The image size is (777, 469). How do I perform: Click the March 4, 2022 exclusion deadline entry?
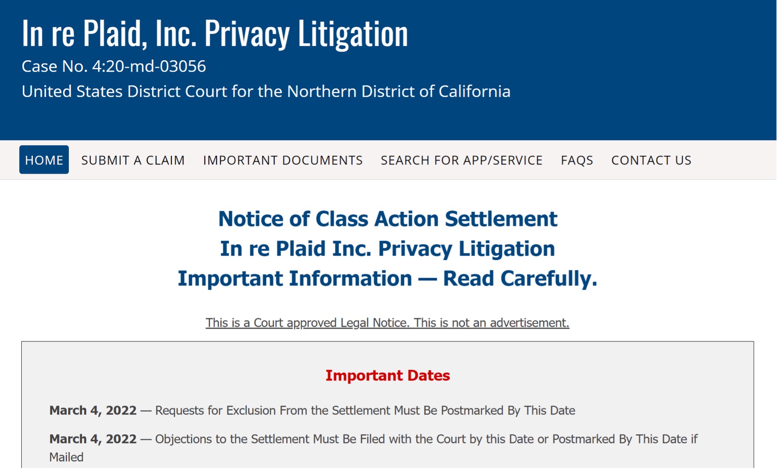312,410
